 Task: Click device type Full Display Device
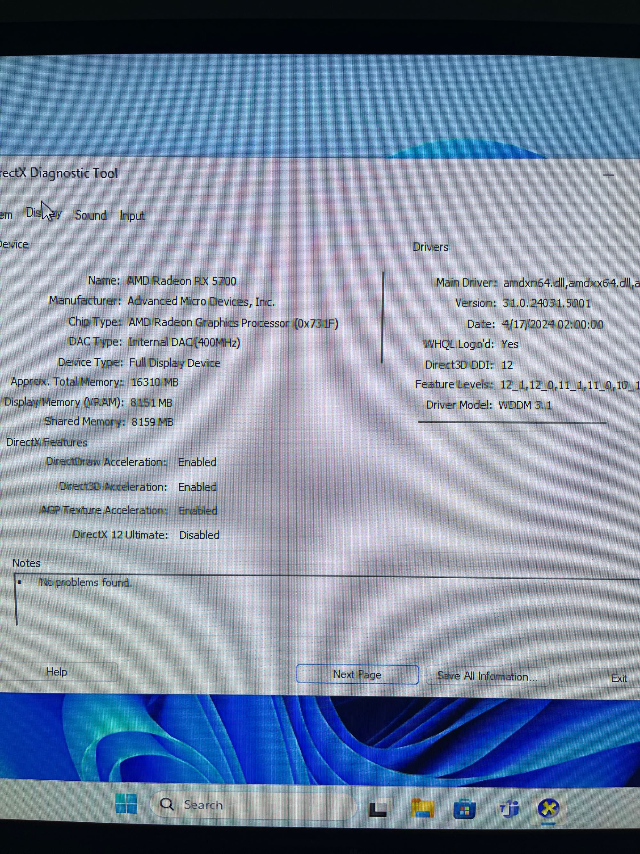coord(174,363)
